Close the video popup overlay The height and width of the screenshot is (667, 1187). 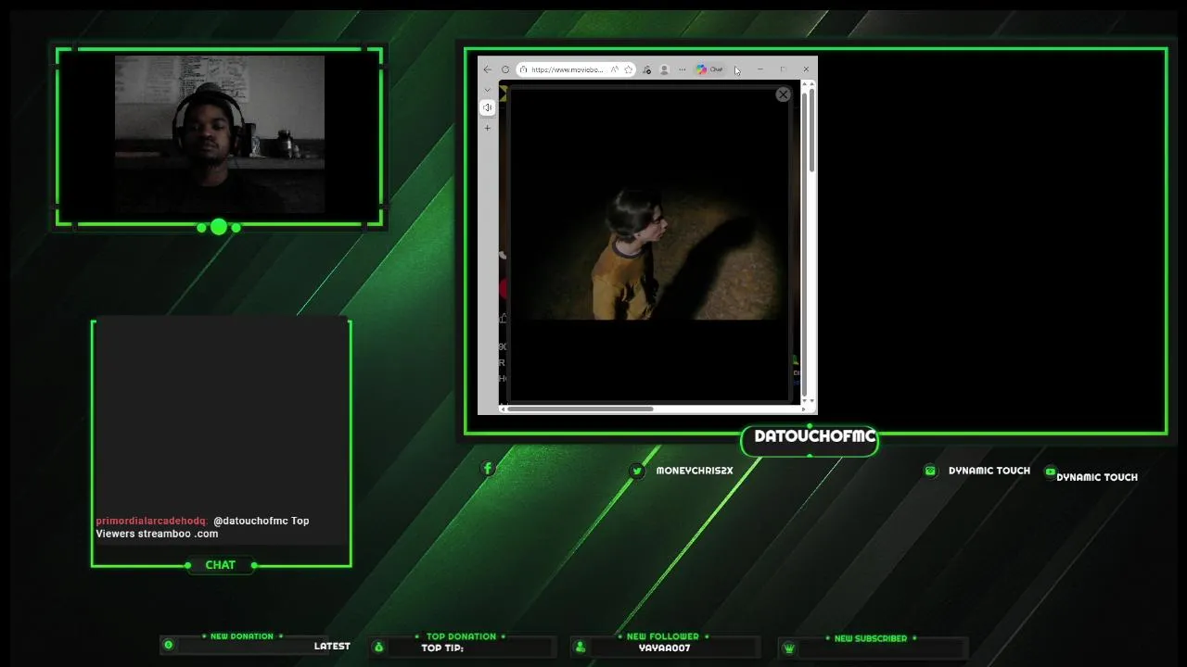pyautogui.click(x=783, y=94)
